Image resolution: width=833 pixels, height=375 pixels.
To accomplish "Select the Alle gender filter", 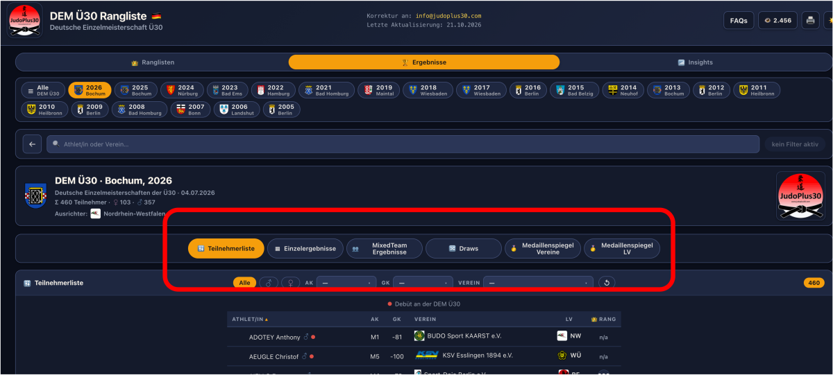I will (244, 283).
